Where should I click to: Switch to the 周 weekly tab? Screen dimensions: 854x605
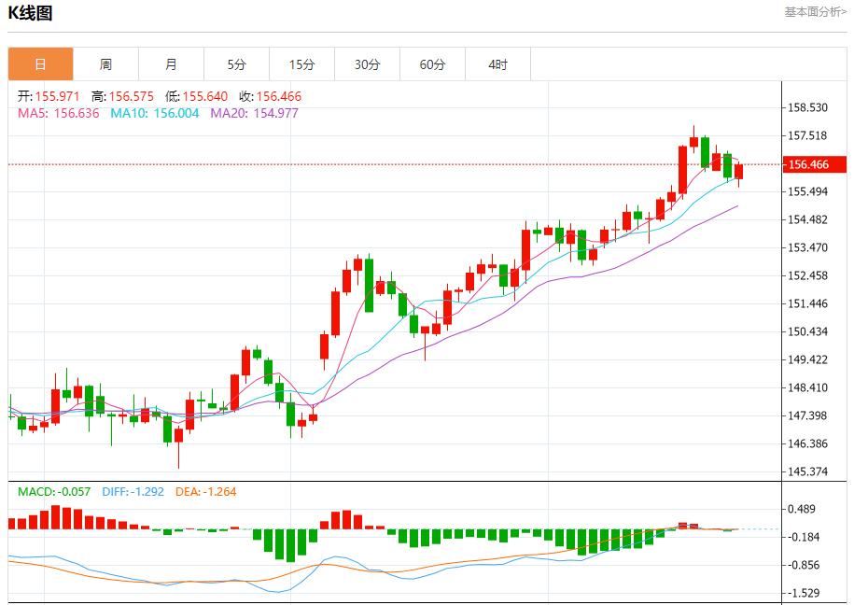click(105, 64)
